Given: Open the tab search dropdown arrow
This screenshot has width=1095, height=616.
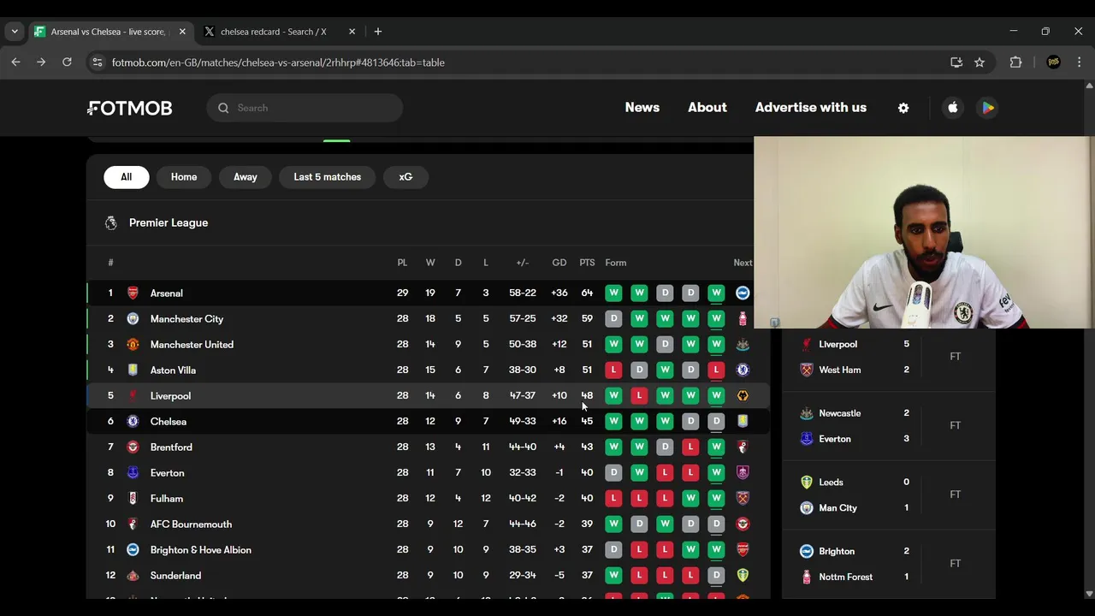Looking at the screenshot, I should [15, 32].
